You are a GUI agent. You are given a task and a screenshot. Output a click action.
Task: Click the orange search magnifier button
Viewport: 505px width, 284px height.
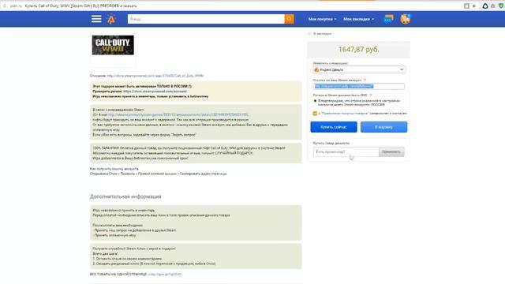coord(289,19)
